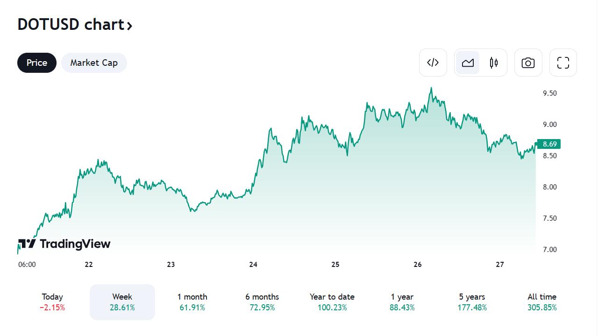Click the TradingView logo

(x=64, y=244)
